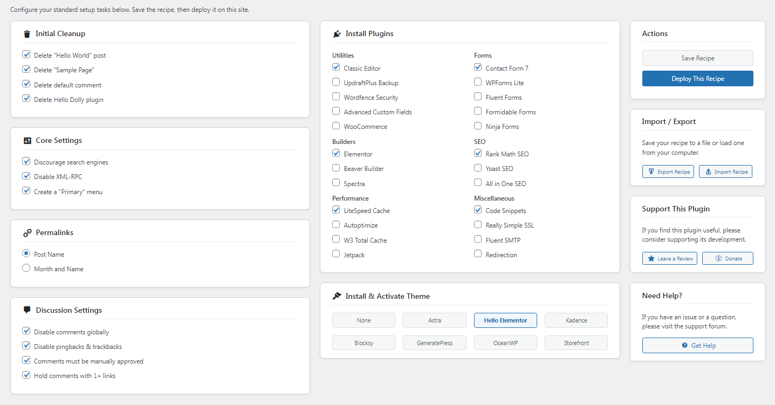Click the hammer icon beside Install & Activate Theme
Image resolution: width=775 pixels, height=405 pixels.
(337, 296)
